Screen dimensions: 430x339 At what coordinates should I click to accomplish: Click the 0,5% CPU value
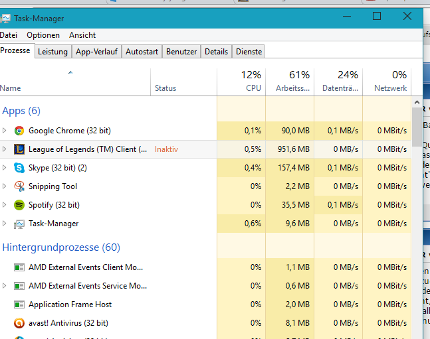point(253,149)
